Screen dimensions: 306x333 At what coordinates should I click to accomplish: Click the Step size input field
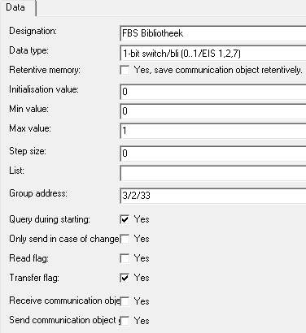coord(213,154)
